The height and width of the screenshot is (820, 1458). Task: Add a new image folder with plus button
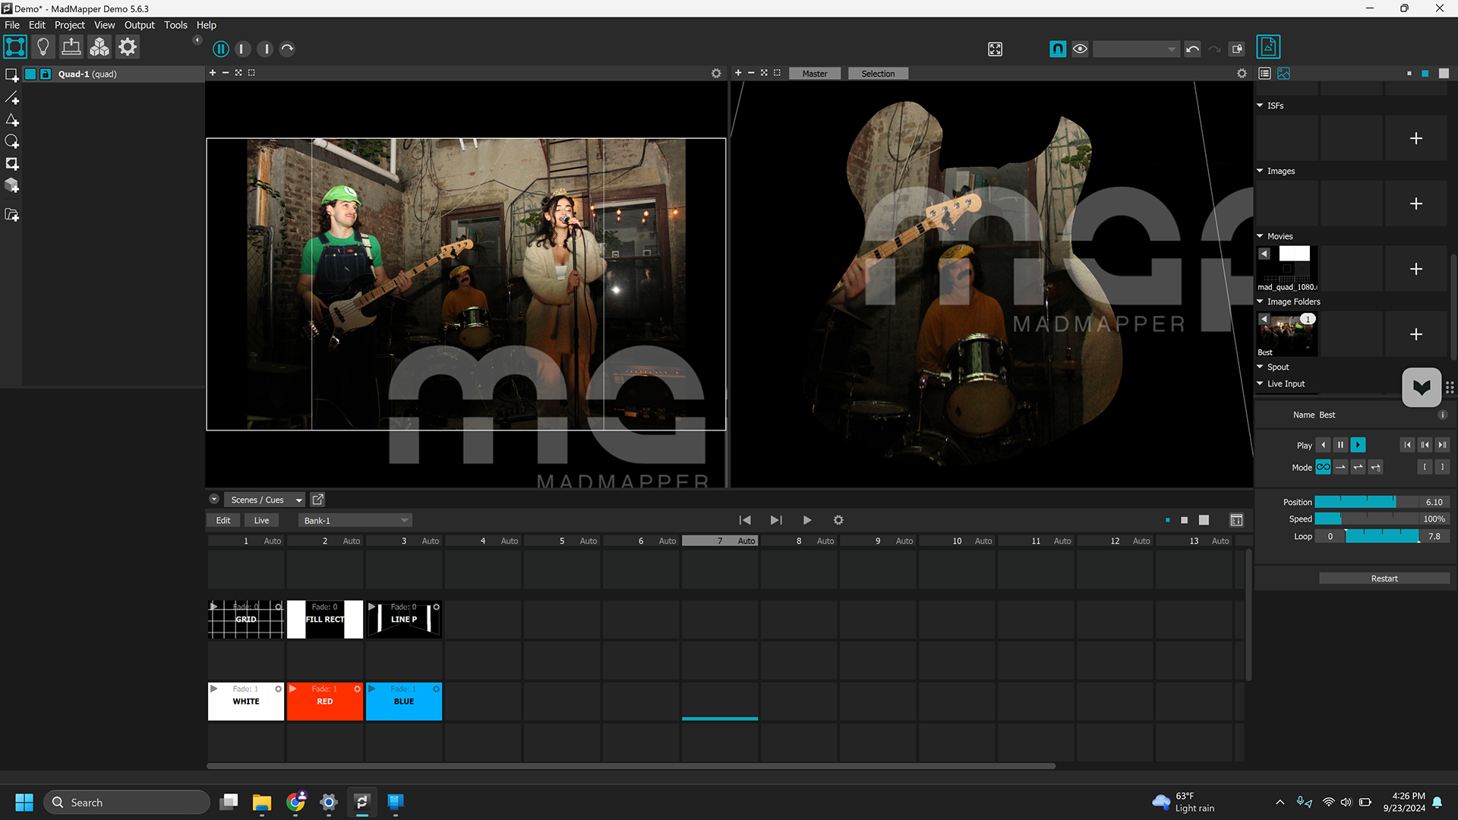pos(1416,334)
